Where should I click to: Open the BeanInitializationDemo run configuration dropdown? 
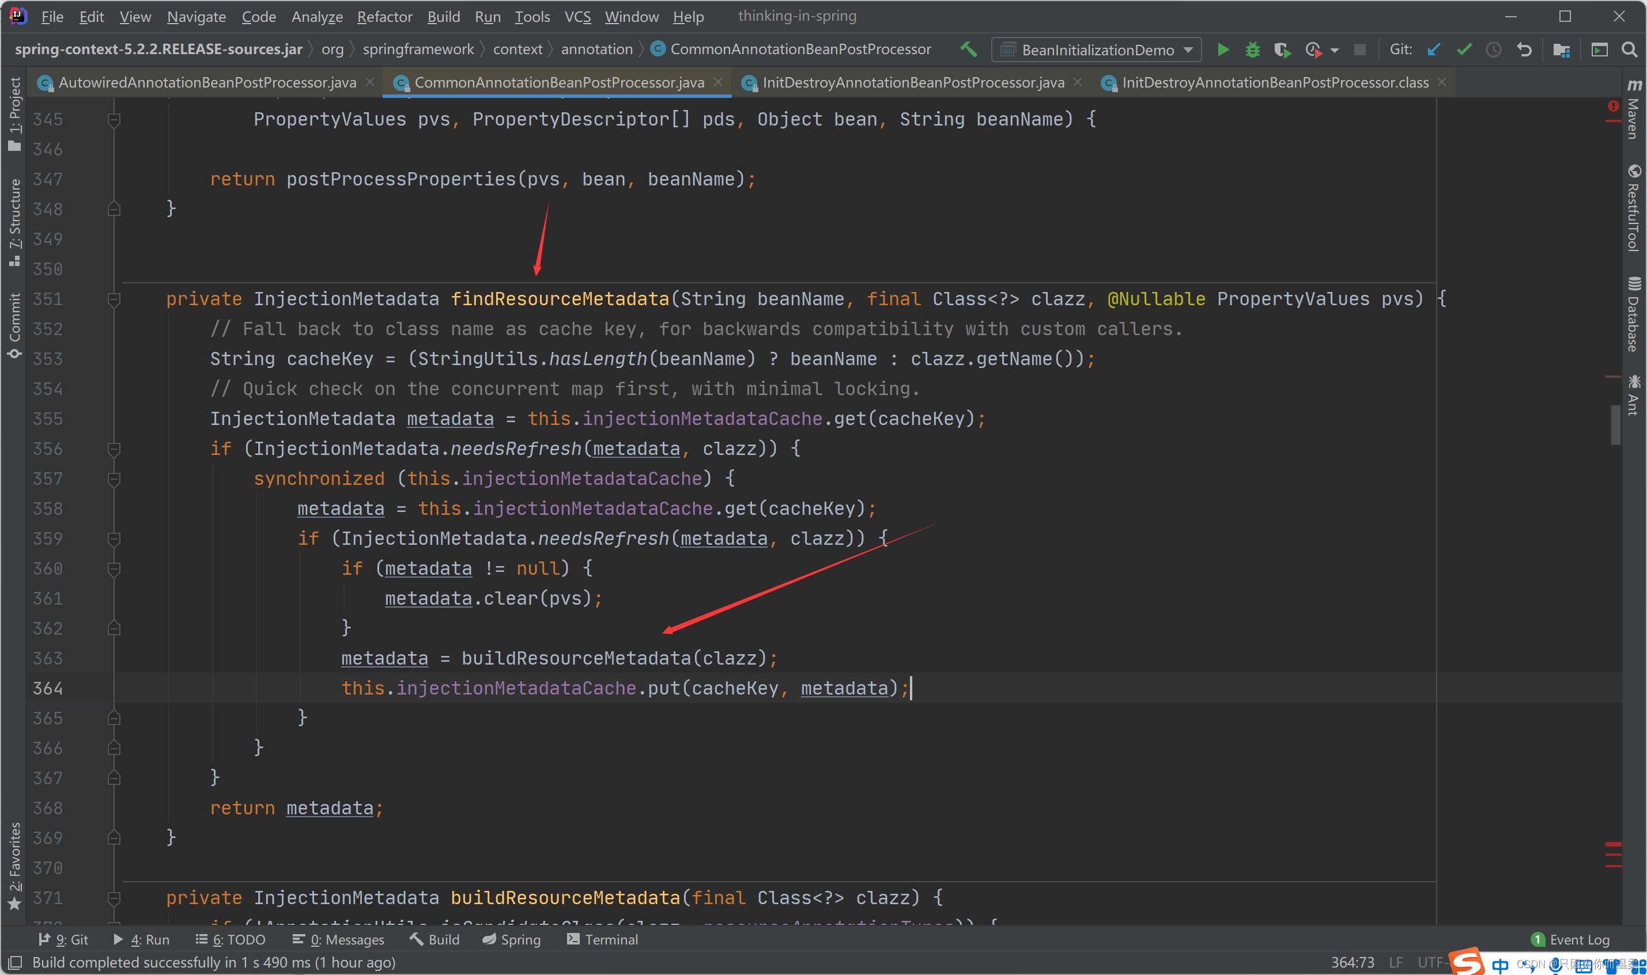(x=1096, y=50)
